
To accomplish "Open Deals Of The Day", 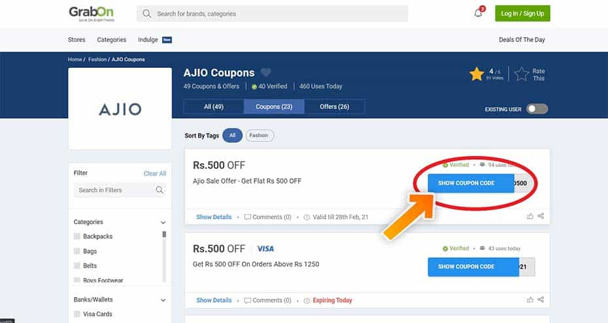I will (x=522, y=39).
